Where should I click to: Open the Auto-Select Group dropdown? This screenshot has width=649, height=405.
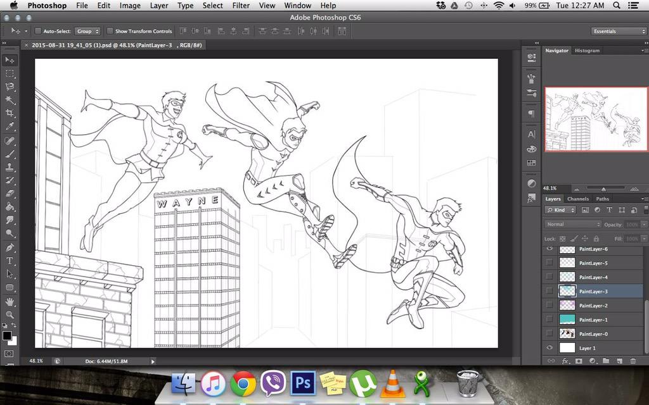(87, 31)
